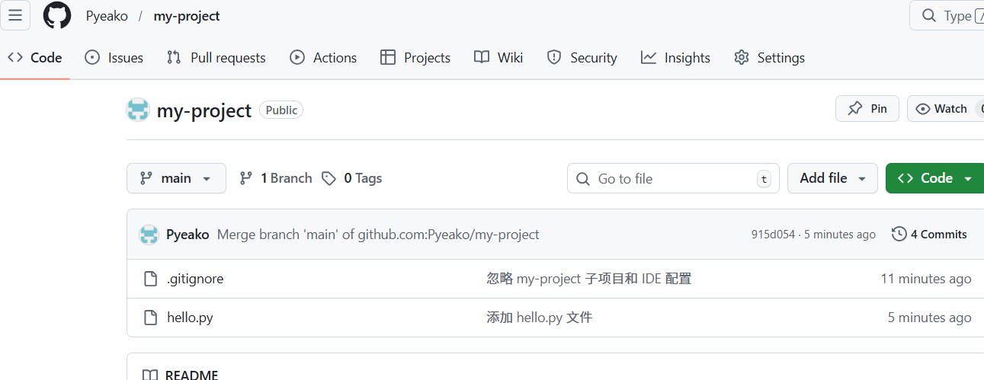Open the .gitignore file
This screenshot has height=380, width=984.
[x=195, y=279]
